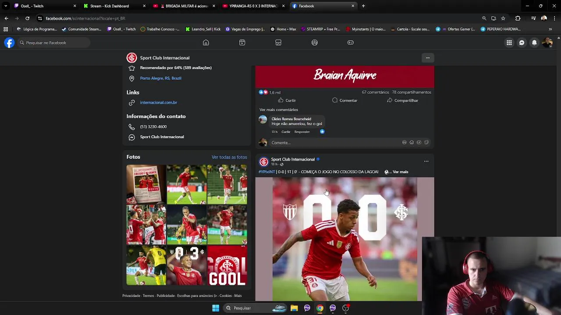Open the Chrome three-dot menu
The height and width of the screenshot is (315, 561).
pyautogui.click(x=554, y=18)
